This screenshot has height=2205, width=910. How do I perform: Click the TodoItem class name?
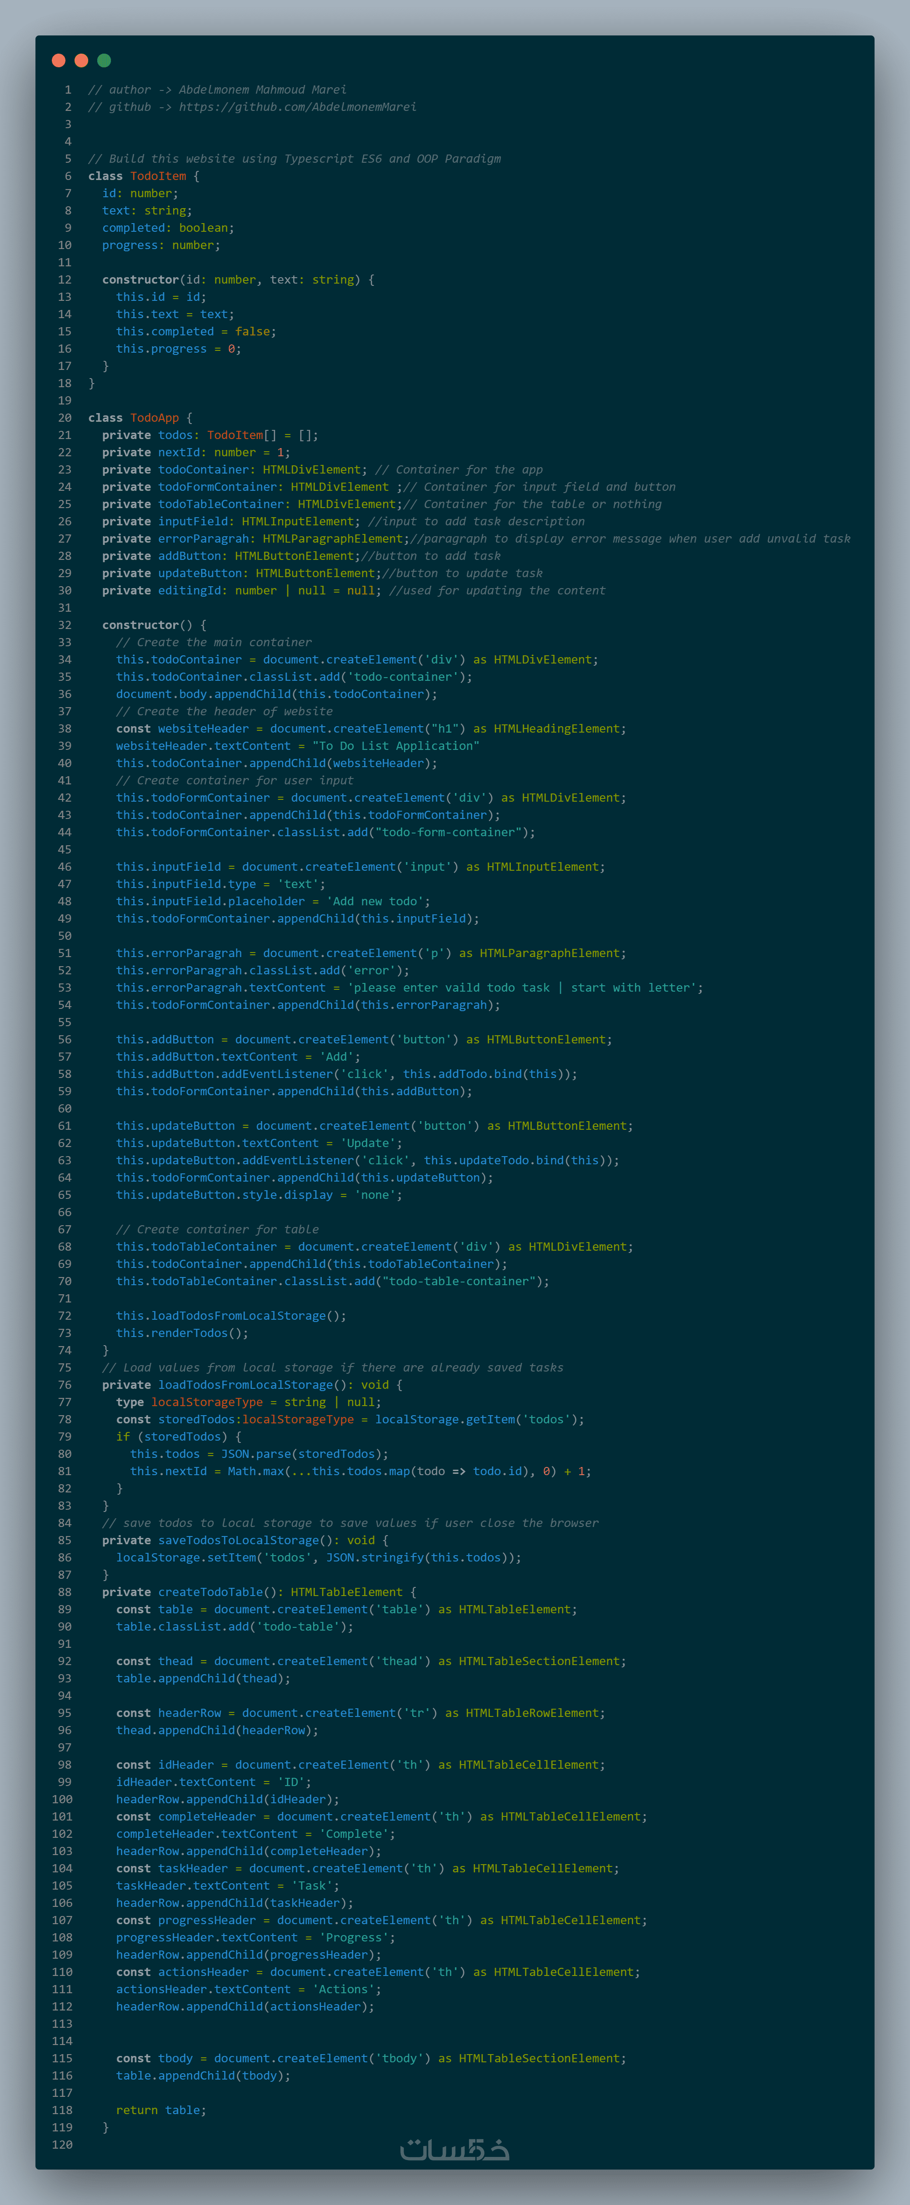[158, 176]
